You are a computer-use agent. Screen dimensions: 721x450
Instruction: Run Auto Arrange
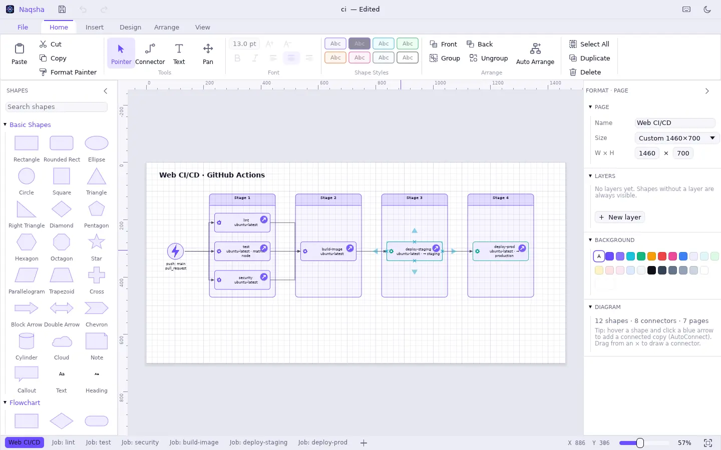tap(535, 53)
